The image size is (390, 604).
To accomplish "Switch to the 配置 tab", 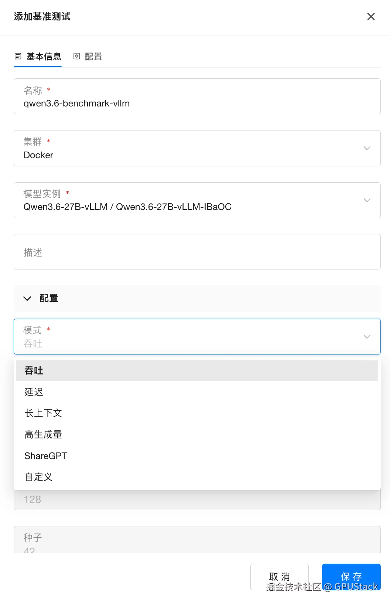I will click(x=93, y=57).
